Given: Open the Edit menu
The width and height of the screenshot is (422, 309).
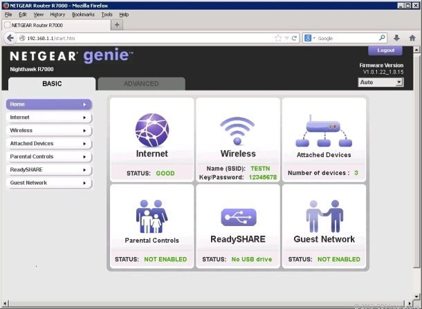Looking at the screenshot, I should [x=23, y=15].
